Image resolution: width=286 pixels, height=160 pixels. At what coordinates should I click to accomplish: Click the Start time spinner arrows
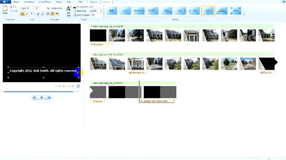point(101,11)
